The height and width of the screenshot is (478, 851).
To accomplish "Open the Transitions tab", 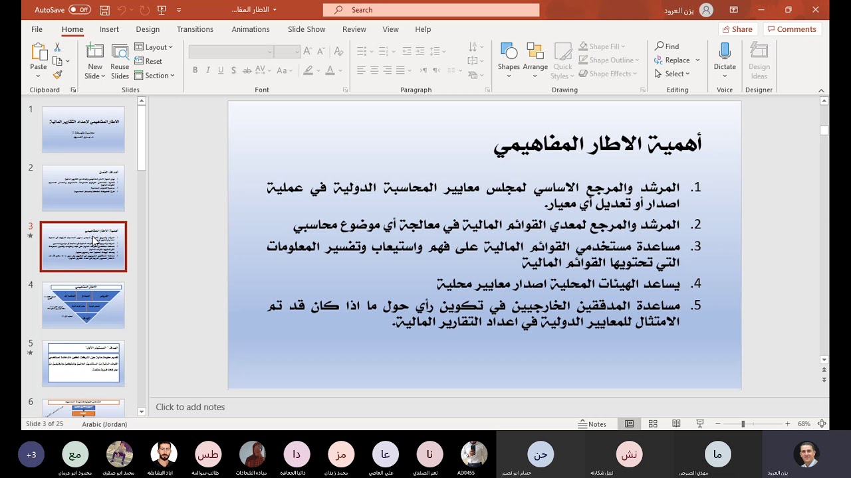I will click(195, 29).
